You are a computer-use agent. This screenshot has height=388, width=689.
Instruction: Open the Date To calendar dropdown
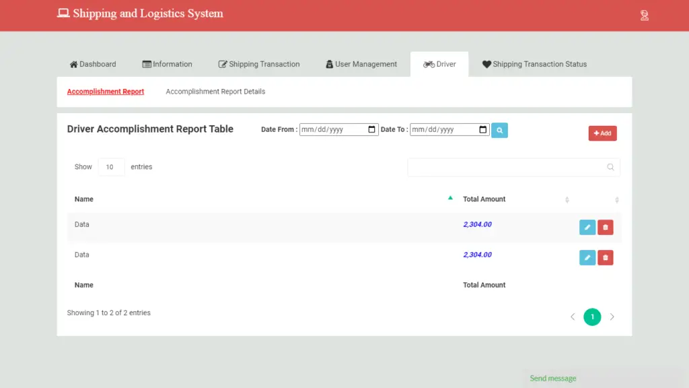[x=482, y=129]
